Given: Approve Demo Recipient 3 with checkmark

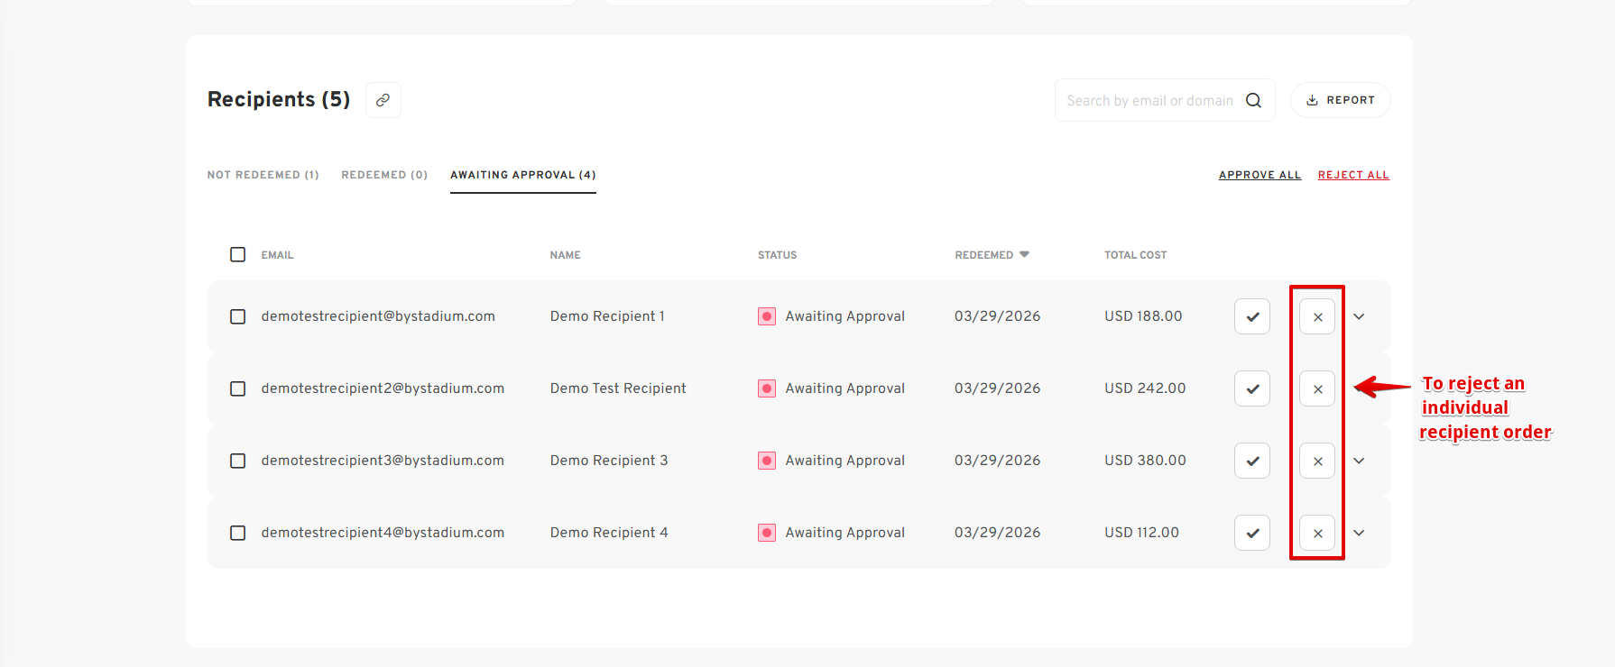Looking at the screenshot, I should pos(1251,461).
